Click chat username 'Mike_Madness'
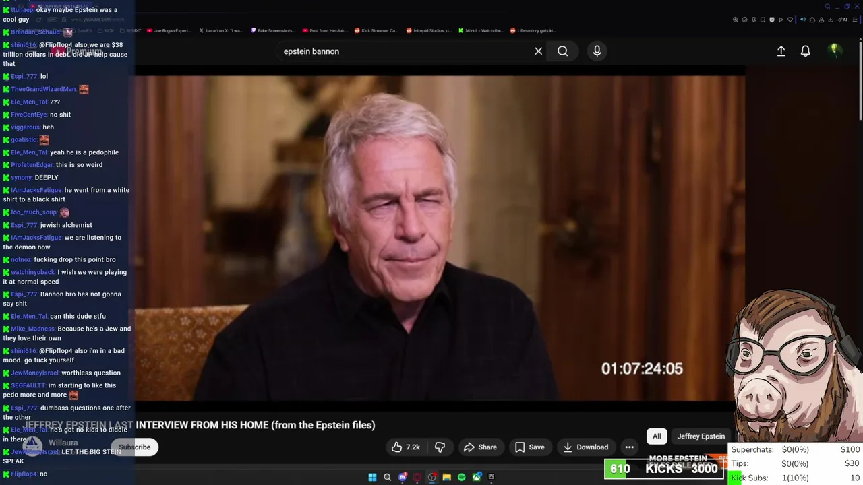The image size is (863, 485). (32, 329)
